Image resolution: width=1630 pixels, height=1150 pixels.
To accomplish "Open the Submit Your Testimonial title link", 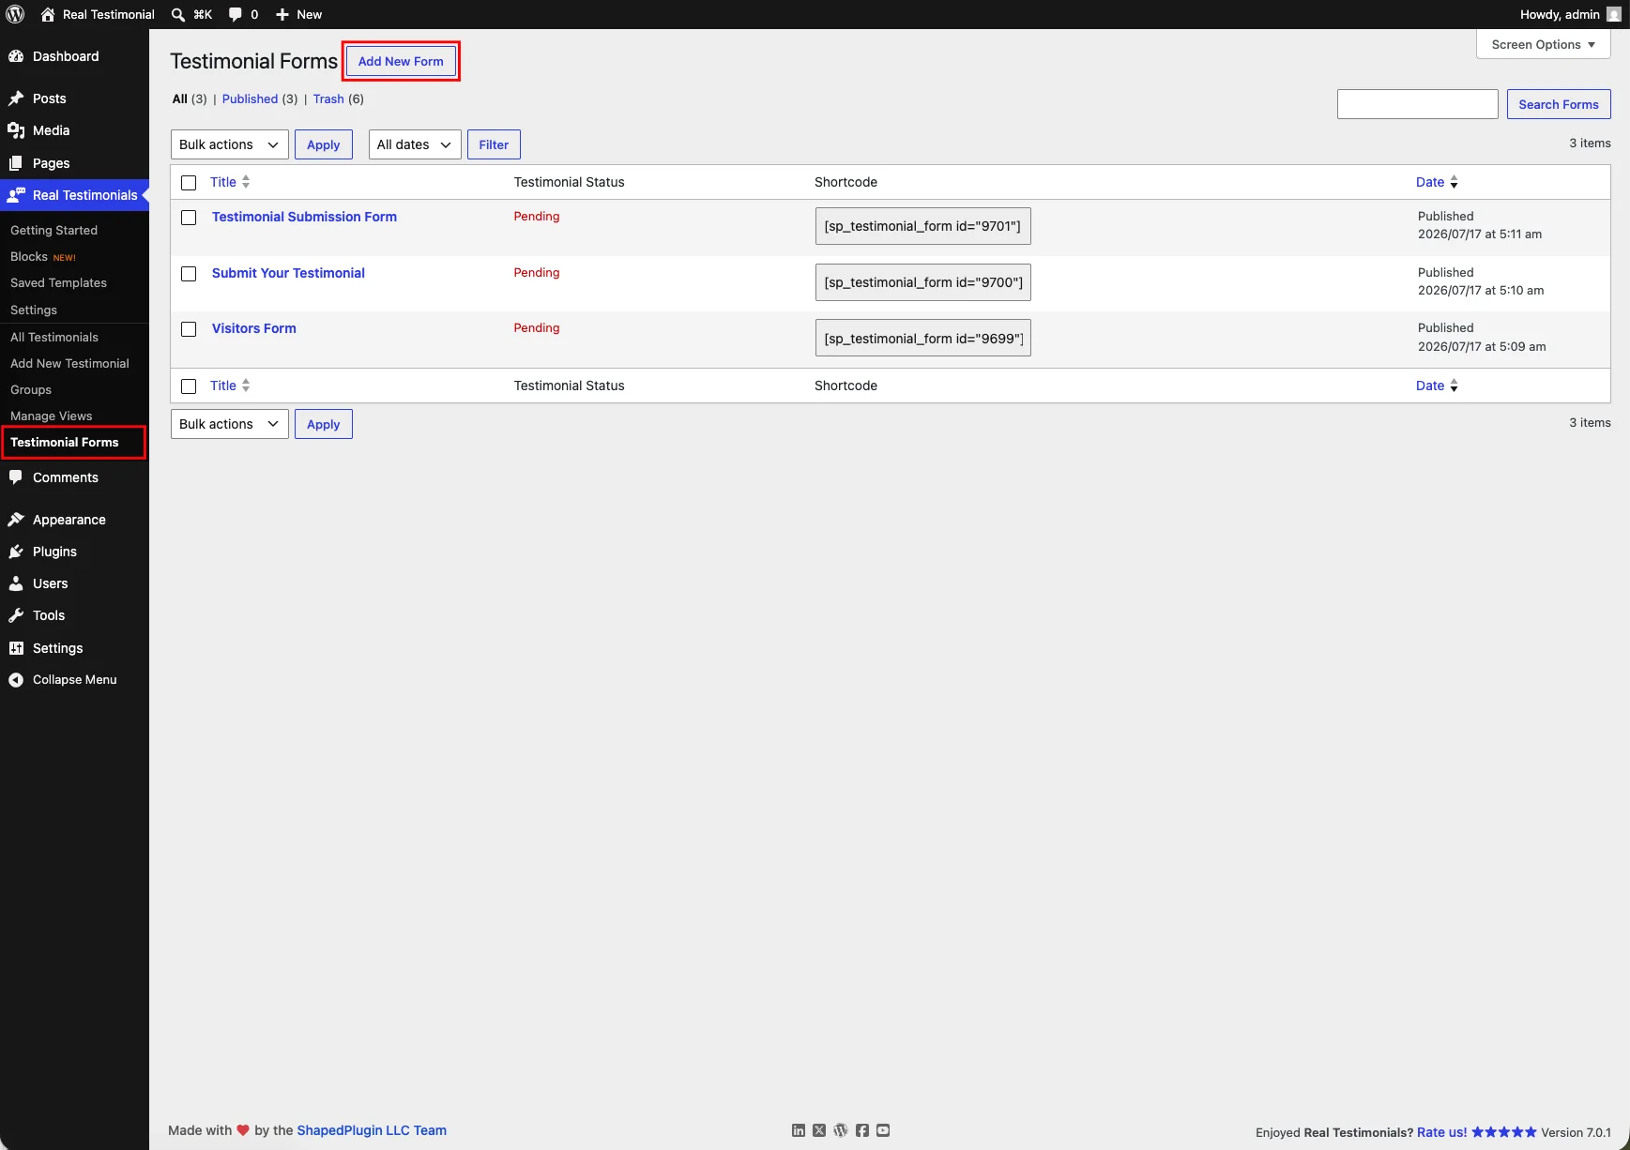I will point(288,273).
